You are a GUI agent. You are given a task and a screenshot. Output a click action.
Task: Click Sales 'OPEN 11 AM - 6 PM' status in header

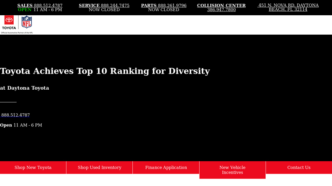point(40,10)
